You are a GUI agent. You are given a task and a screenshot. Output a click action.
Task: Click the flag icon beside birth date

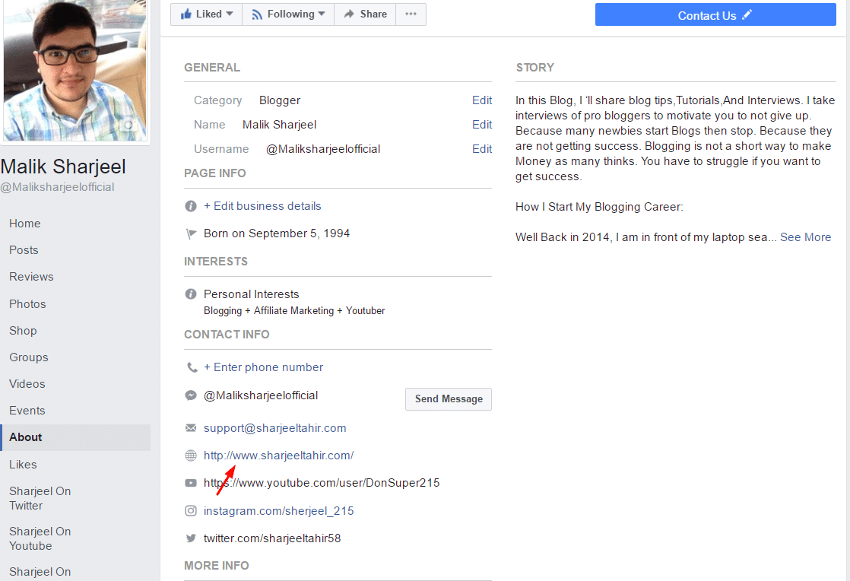191,234
